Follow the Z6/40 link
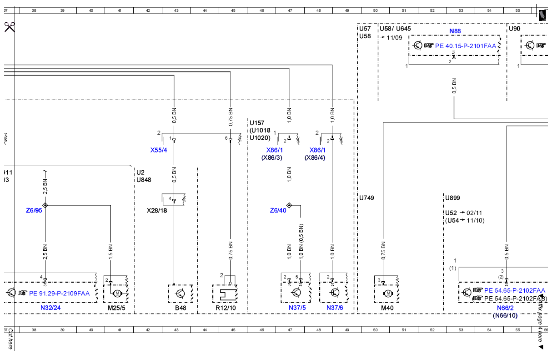The image size is (552, 355). (x=278, y=210)
